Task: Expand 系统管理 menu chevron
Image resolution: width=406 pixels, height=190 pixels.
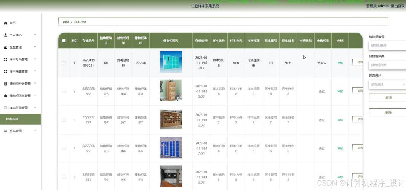Action: (x=35, y=131)
